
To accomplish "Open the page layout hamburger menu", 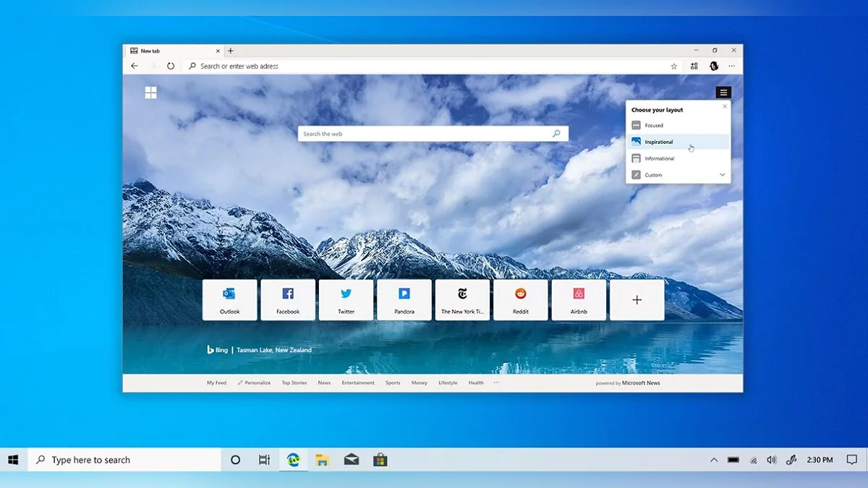I will click(723, 93).
